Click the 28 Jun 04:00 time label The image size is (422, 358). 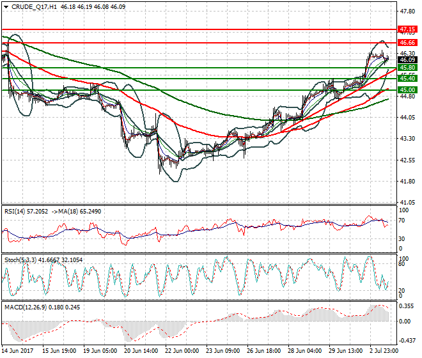click(304, 351)
